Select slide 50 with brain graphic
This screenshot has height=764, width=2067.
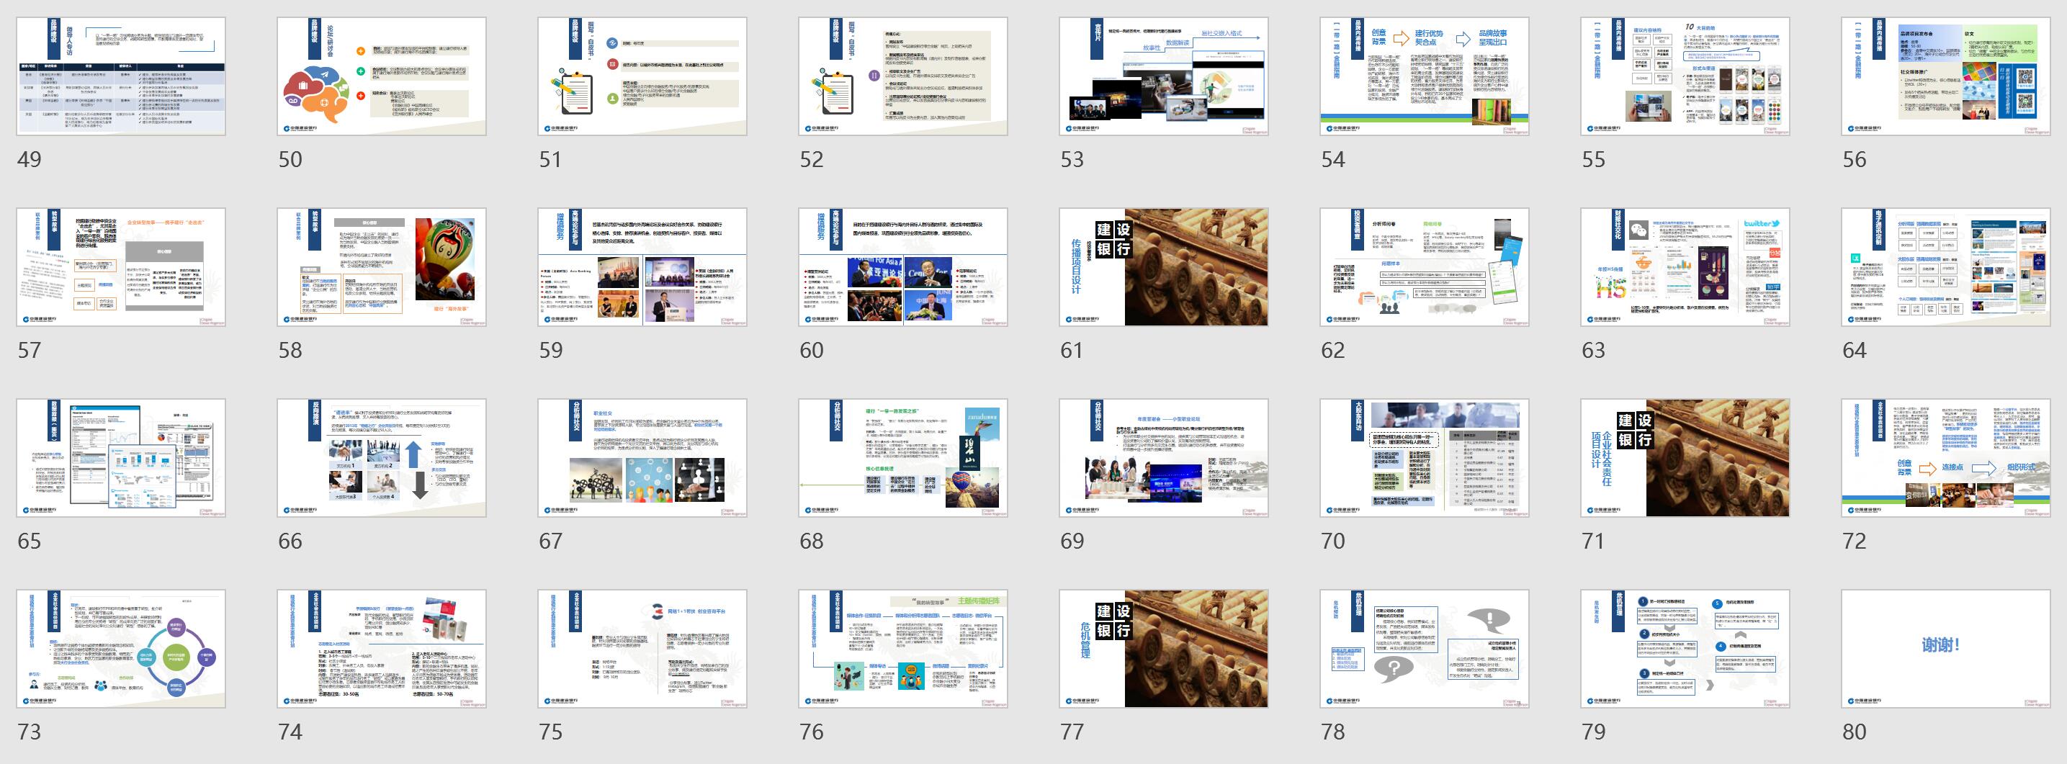[382, 76]
